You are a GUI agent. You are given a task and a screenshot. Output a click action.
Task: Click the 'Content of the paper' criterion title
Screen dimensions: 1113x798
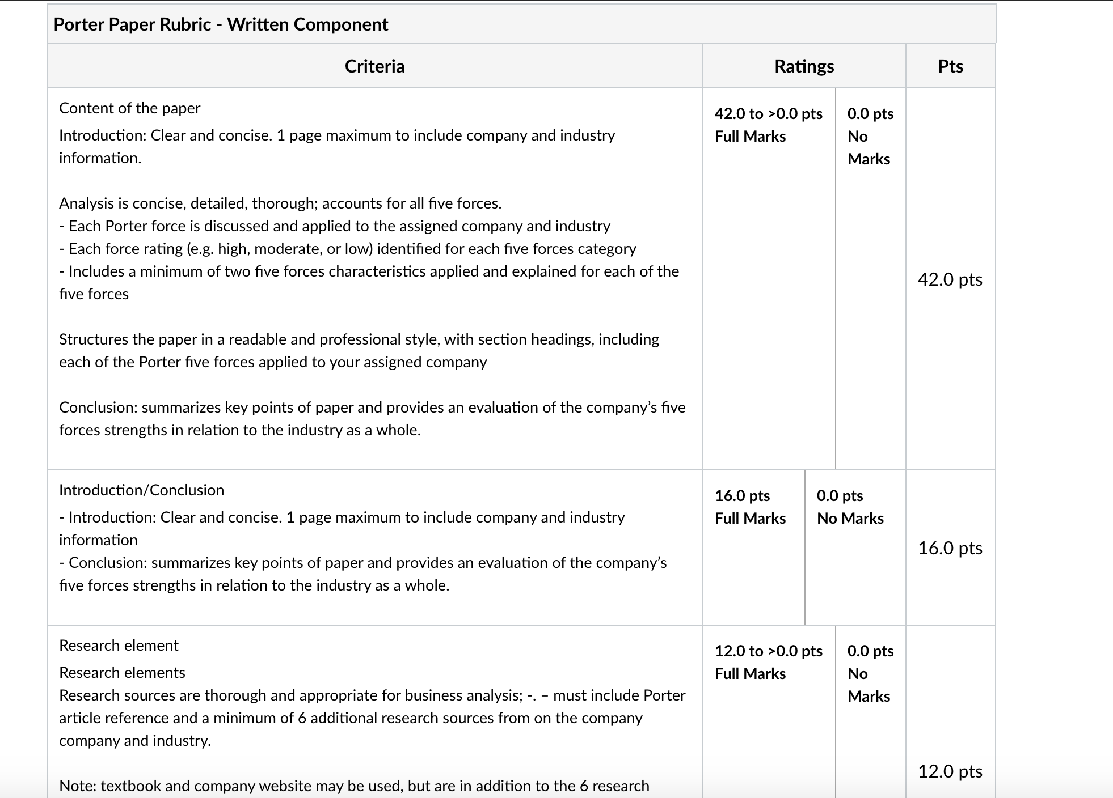tap(129, 108)
